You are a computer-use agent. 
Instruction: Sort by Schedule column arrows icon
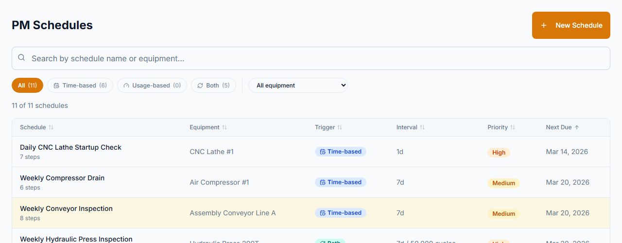click(x=51, y=127)
